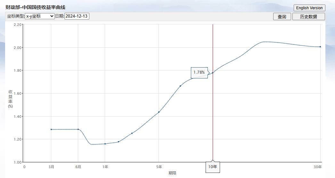
Task: Click the 3月 x-axis label
Action: pos(51,167)
